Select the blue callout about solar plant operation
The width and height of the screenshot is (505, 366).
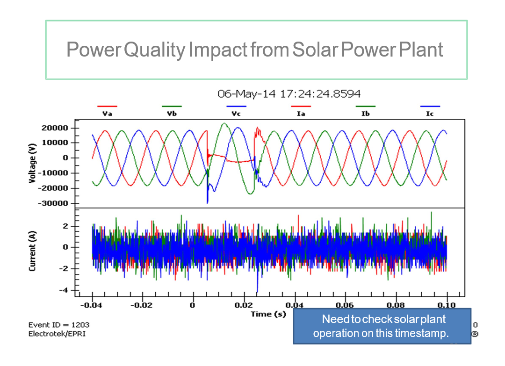click(x=381, y=326)
